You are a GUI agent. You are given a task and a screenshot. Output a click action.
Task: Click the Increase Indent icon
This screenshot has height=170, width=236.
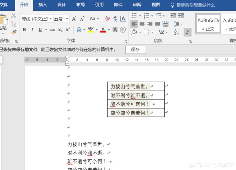pos(181,16)
